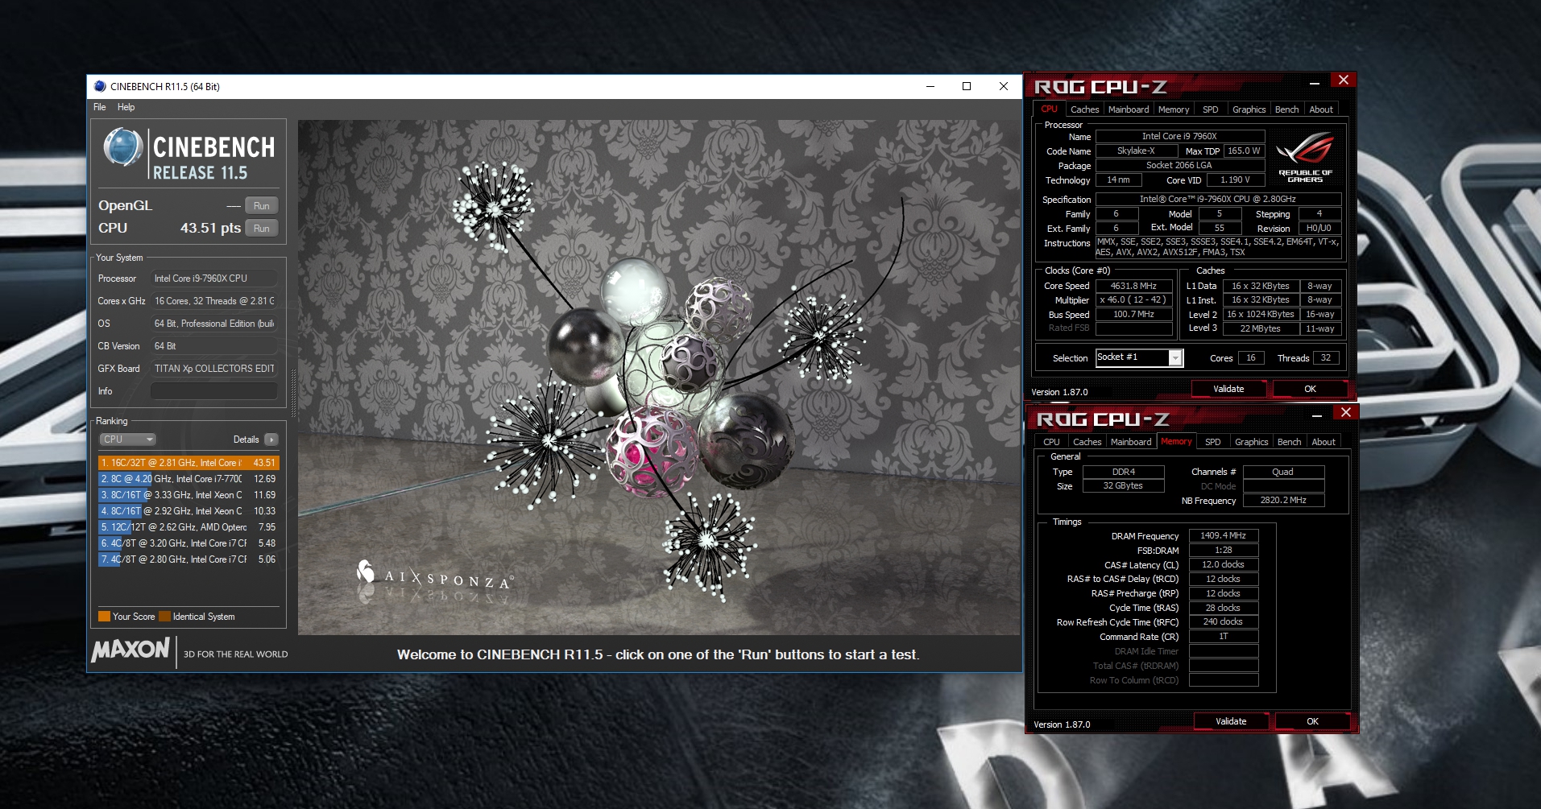Click the DRAM Frequency 1409.4 MHz value
1541x809 pixels.
click(x=1223, y=535)
